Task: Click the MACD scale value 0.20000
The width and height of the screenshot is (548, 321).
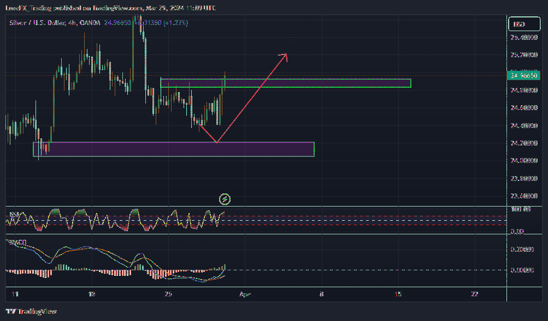Action: click(522, 250)
